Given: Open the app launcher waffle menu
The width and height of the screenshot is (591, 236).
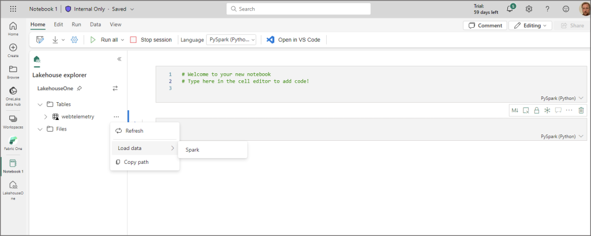Looking at the screenshot, I should [13, 9].
